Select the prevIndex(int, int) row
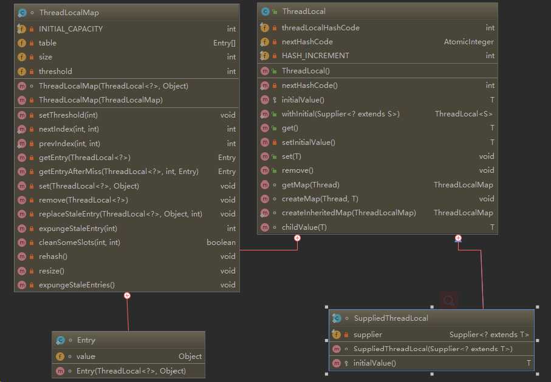This screenshot has width=551, height=382. (x=127, y=144)
